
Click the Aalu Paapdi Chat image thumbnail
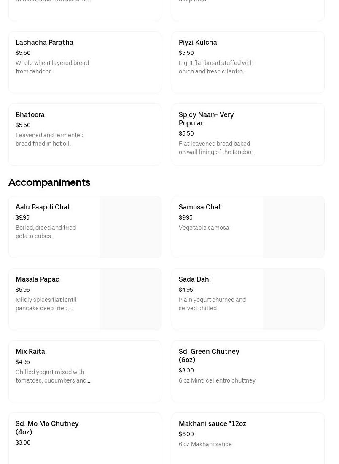pos(131,227)
